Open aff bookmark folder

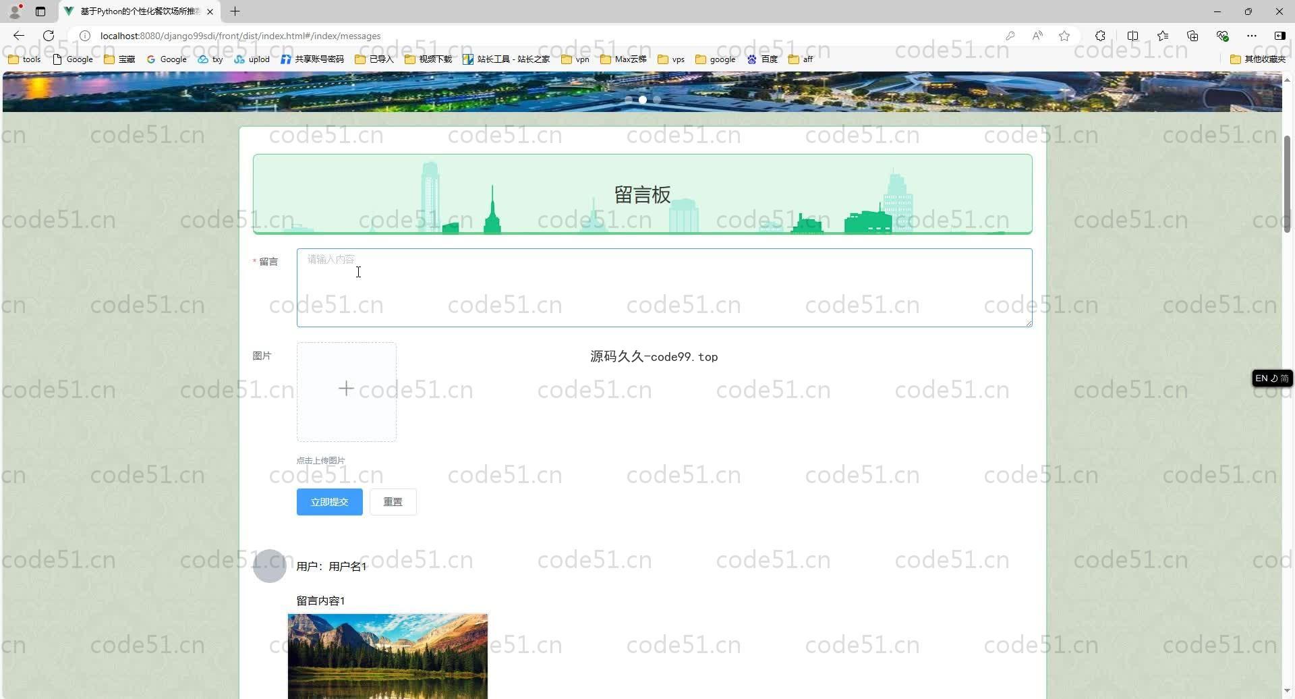(801, 59)
